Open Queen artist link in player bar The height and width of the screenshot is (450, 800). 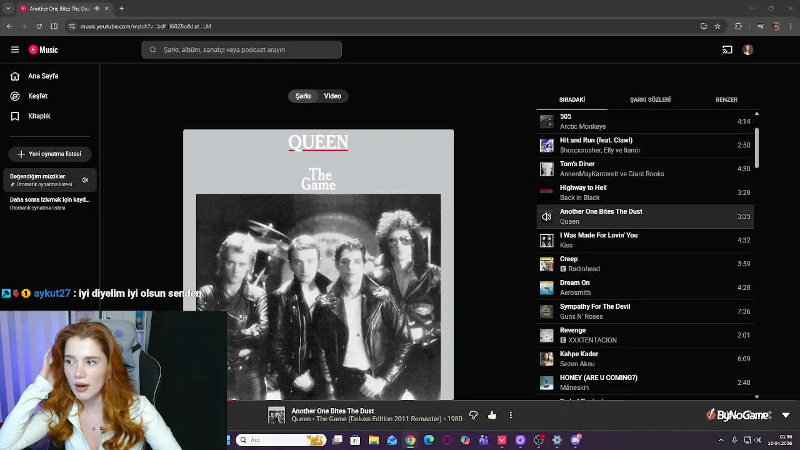pyautogui.click(x=301, y=419)
